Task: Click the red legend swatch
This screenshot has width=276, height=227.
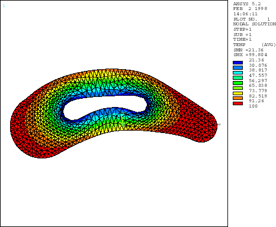Action: pyautogui.click(x=238, y=103)
